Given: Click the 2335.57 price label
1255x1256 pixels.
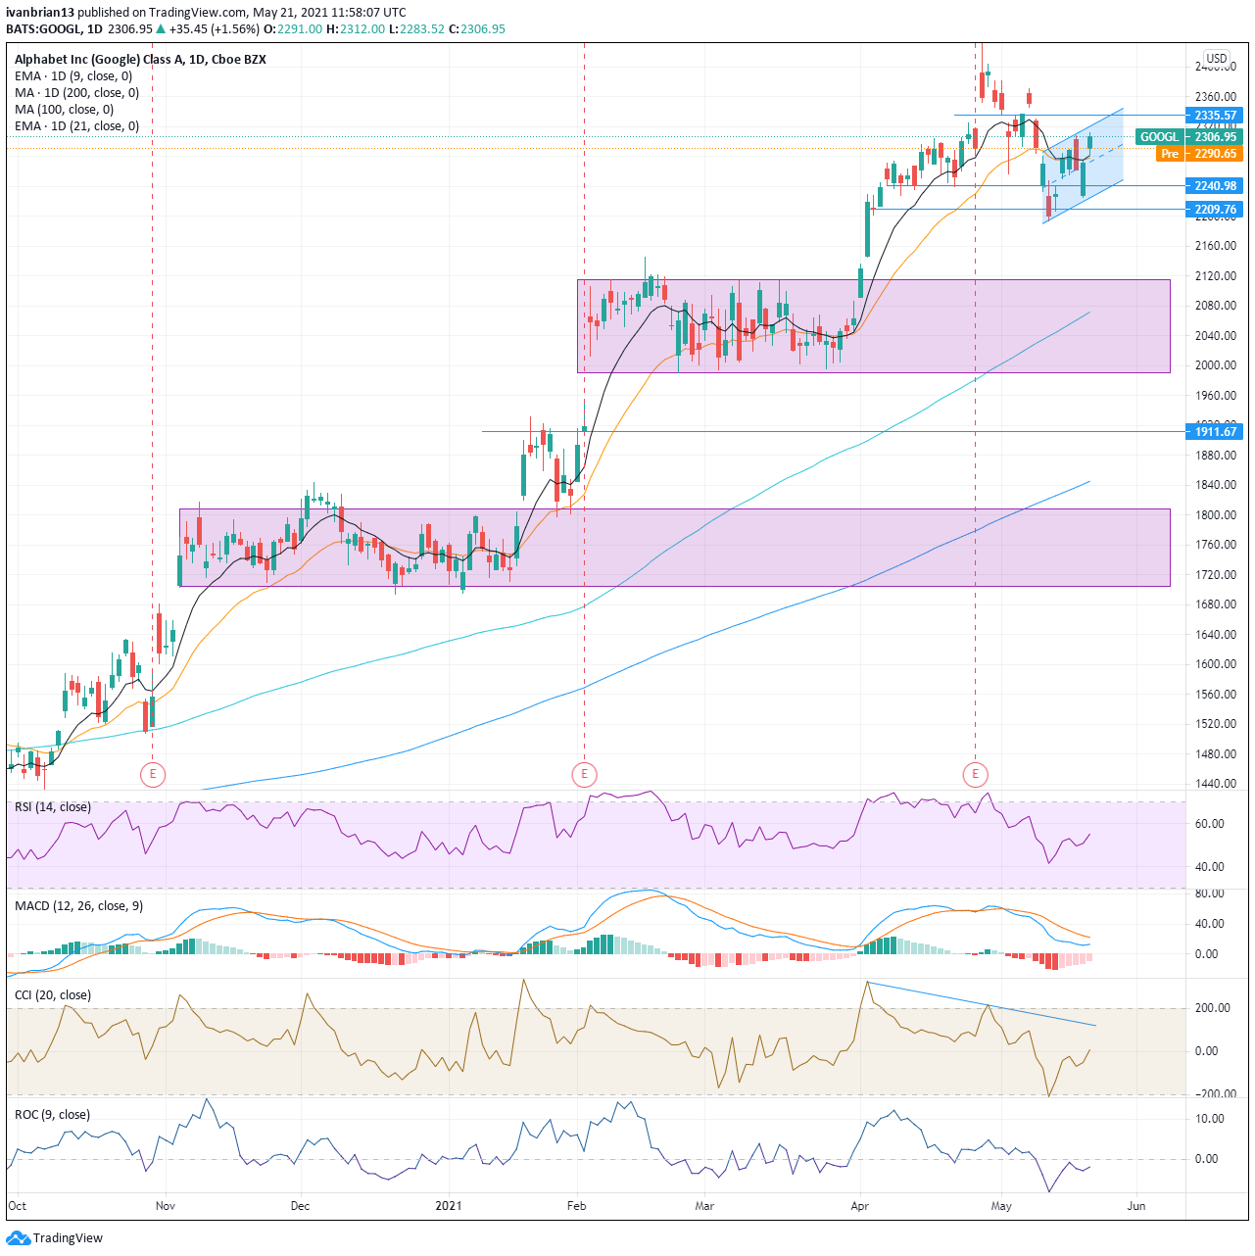Looking at the screenshot, I should pos(1215,116).
